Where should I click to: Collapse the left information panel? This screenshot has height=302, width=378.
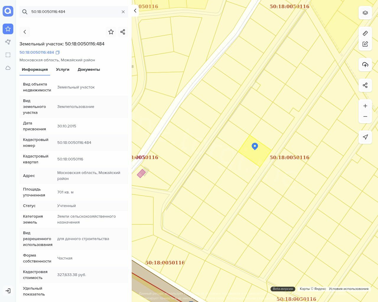click(135, 11)
